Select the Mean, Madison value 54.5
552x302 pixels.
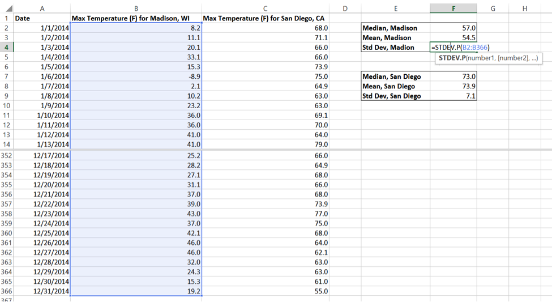[453, 37]
